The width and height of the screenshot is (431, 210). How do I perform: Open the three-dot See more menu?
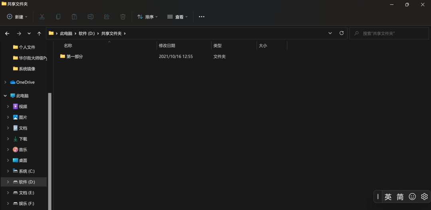(x=202, y=17)
